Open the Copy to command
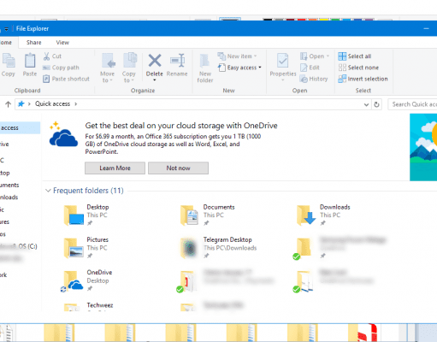 point(129,68)
